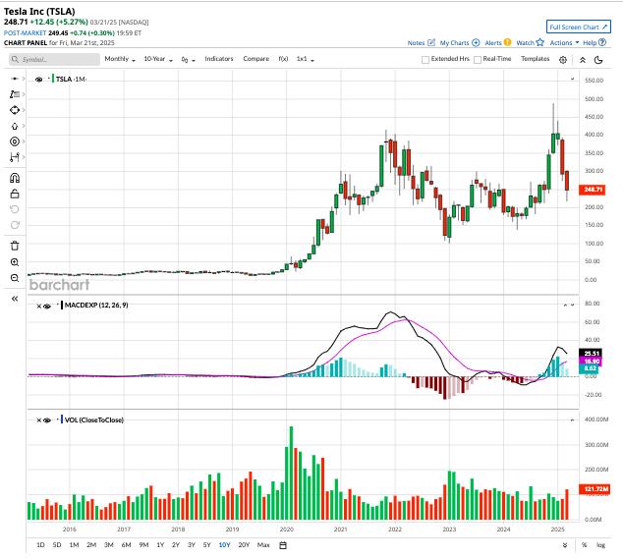Image resolution: width=623 pixels, height=559 pixels.
Task: Expand bottom bar double chevron
Action: (x=565, y=545)
